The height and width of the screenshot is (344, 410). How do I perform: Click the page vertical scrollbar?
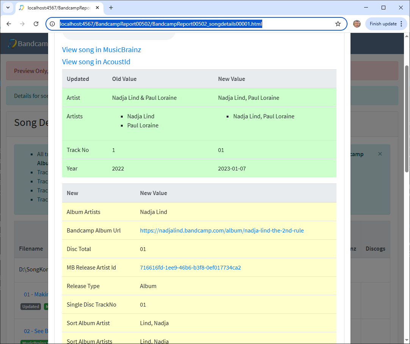pyautogui.click(x=407, y=117)
